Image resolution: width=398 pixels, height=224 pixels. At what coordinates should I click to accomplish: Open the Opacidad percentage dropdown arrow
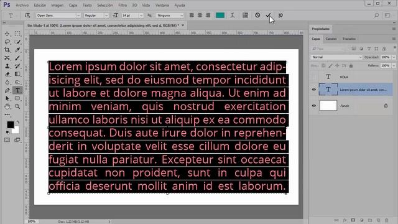tap(394, 57)
